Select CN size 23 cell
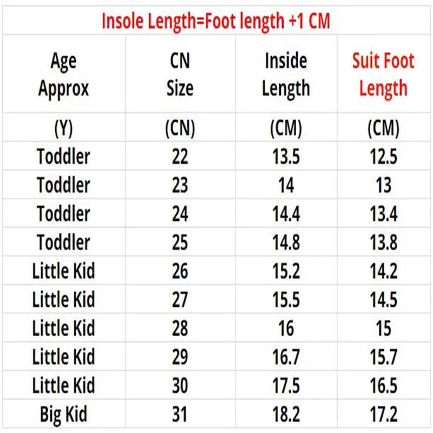Viewport: 433px width, 433px height. click(180, 185)
